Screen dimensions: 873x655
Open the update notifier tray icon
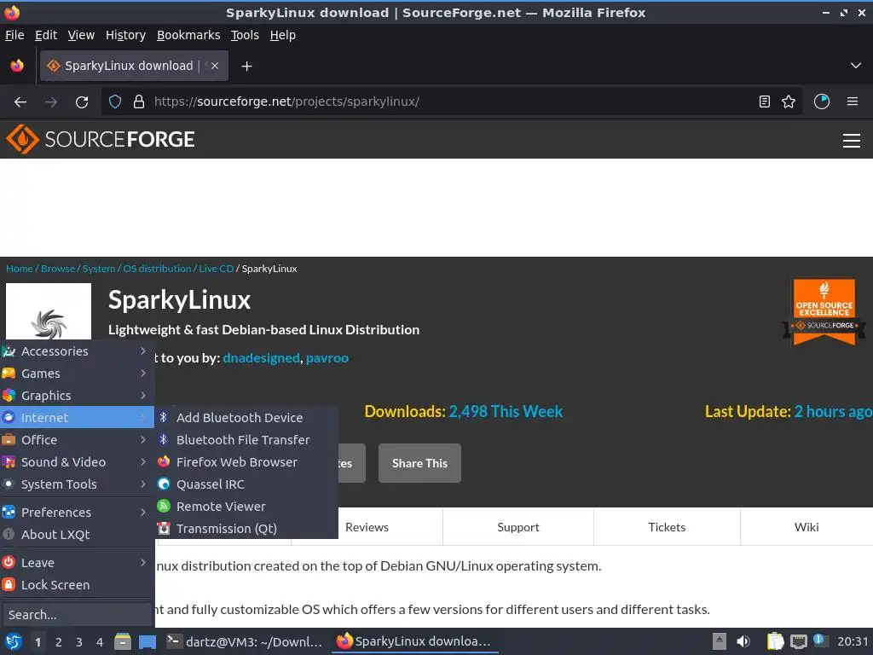[819, 641]
